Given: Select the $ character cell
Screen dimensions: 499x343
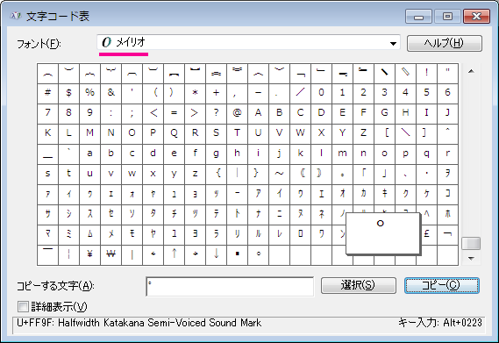Looking at the screenshot, I should pyautogui.click(x=68, y=93).
